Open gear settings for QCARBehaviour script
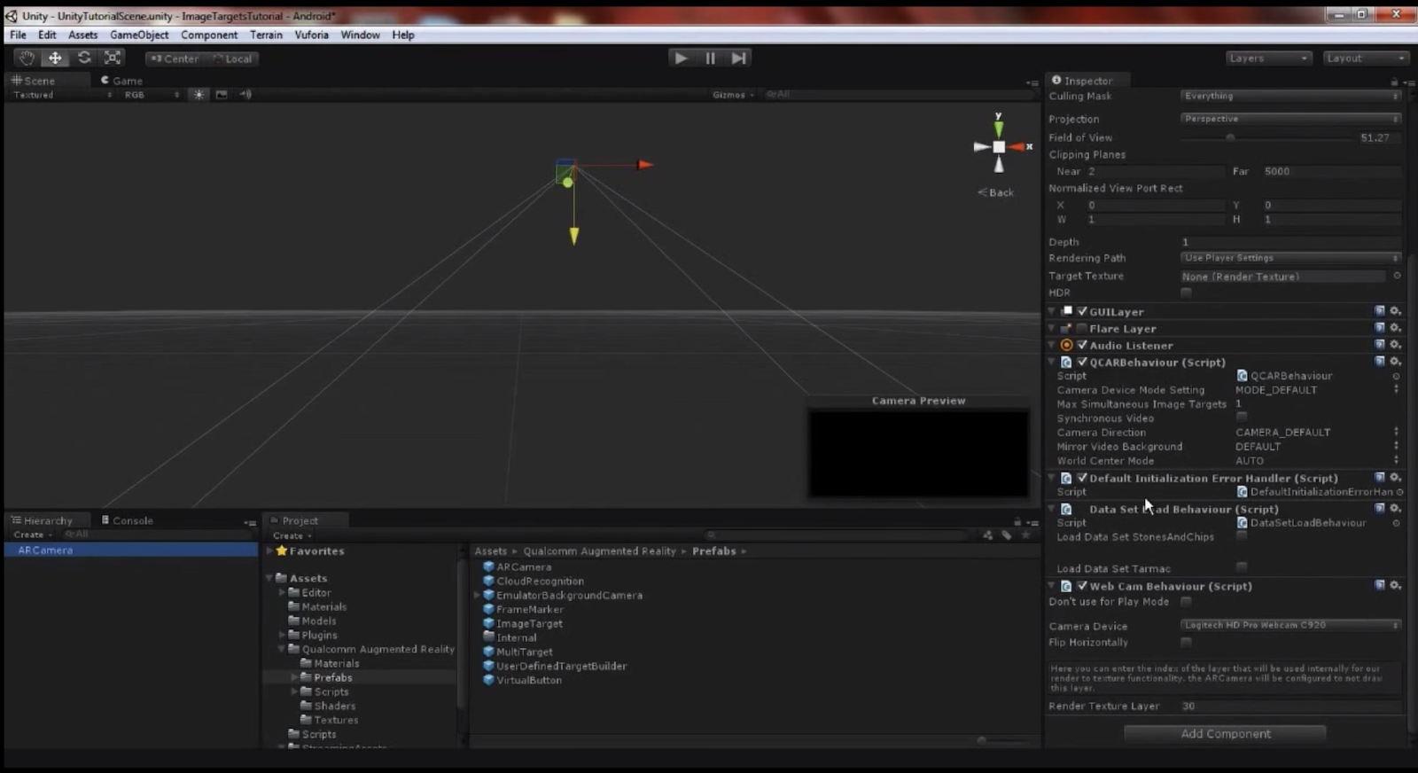This screenshot has height=773, width=1418. point(1395,362)
